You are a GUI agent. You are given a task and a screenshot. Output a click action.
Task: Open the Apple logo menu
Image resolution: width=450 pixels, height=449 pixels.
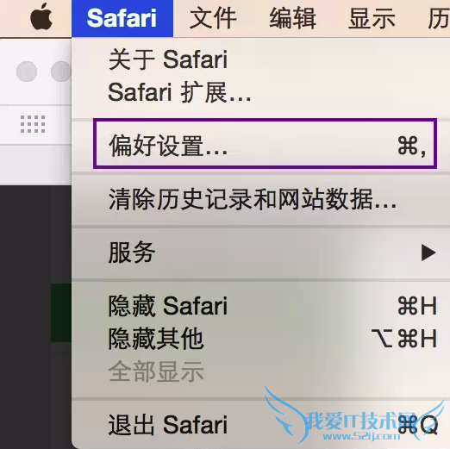coord(41,17)
